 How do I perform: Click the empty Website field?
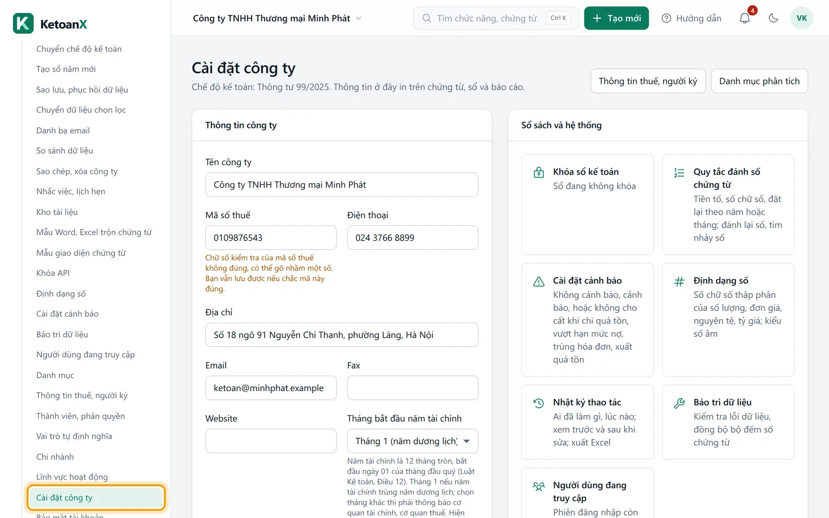click(x=270, y=441)
